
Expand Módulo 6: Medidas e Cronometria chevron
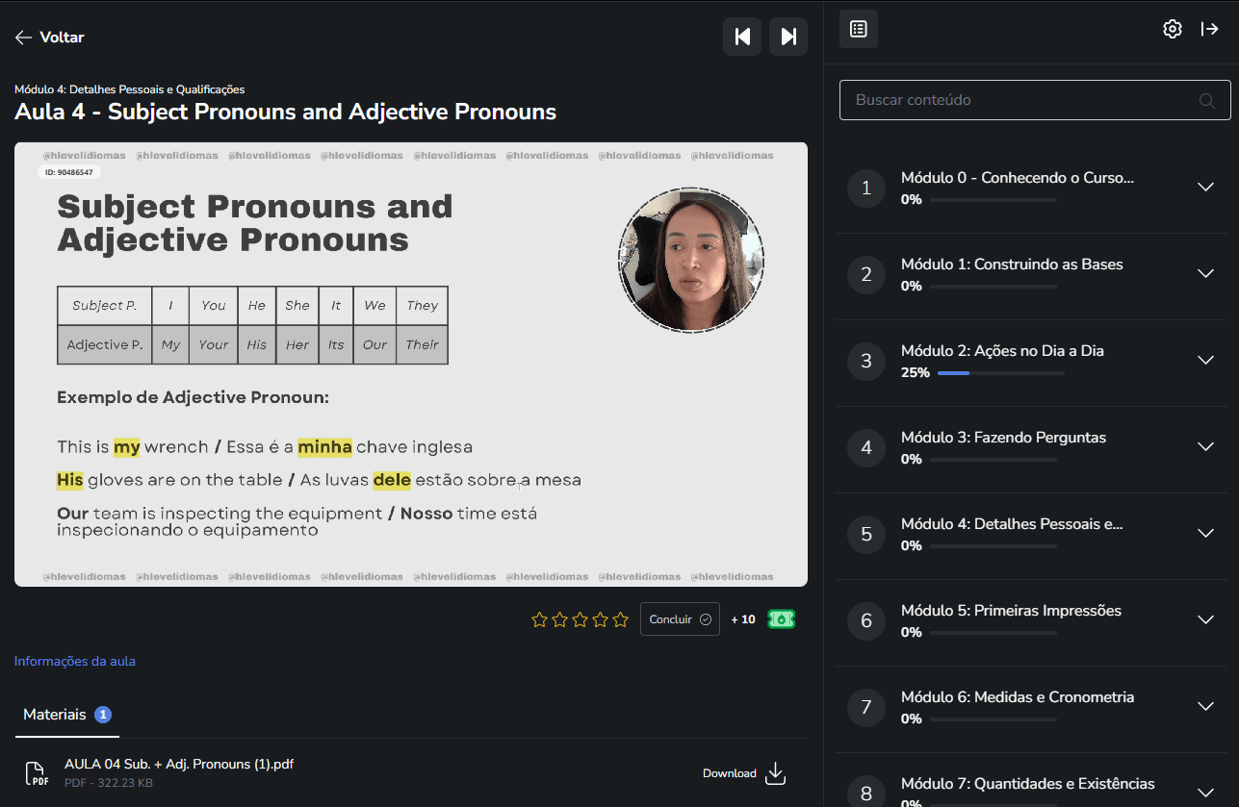point(1205,706)
